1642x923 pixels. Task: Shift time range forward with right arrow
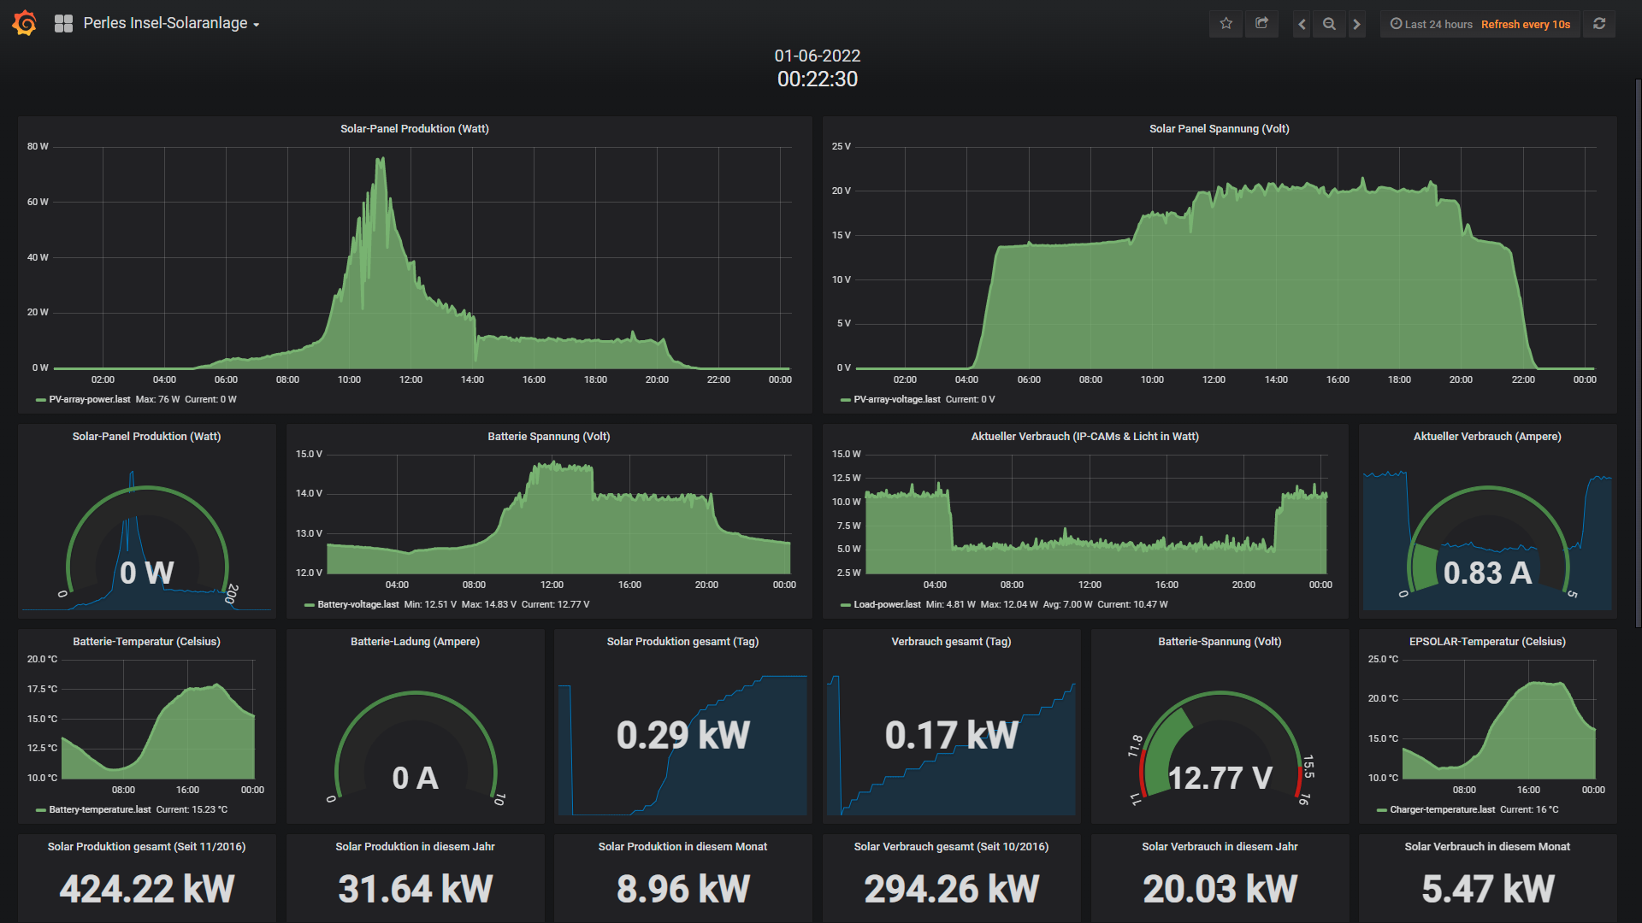1356,24
